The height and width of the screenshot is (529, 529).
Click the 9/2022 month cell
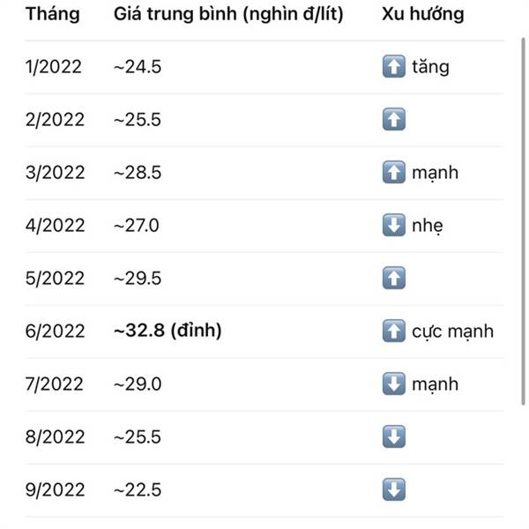tap(55, 490)
